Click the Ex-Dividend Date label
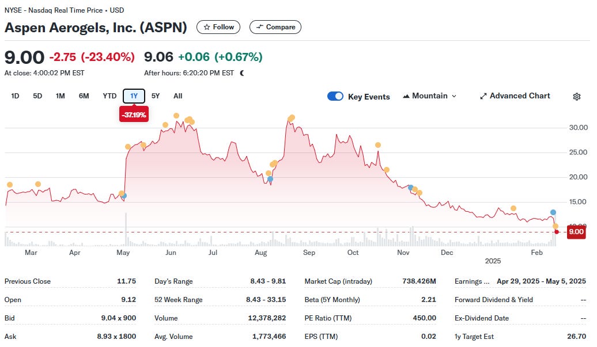 pos(482,318)
